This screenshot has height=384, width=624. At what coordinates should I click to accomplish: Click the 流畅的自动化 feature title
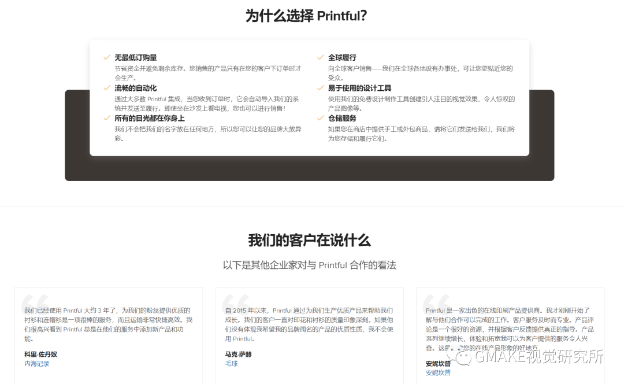136,88
